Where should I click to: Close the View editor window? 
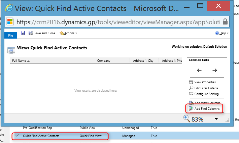218,6
